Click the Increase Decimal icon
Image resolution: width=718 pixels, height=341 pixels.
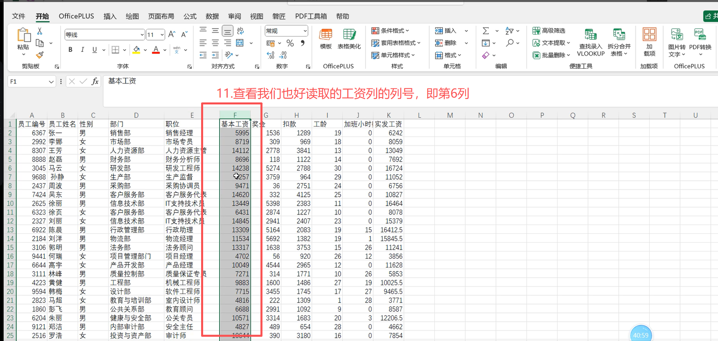point(271,55)
